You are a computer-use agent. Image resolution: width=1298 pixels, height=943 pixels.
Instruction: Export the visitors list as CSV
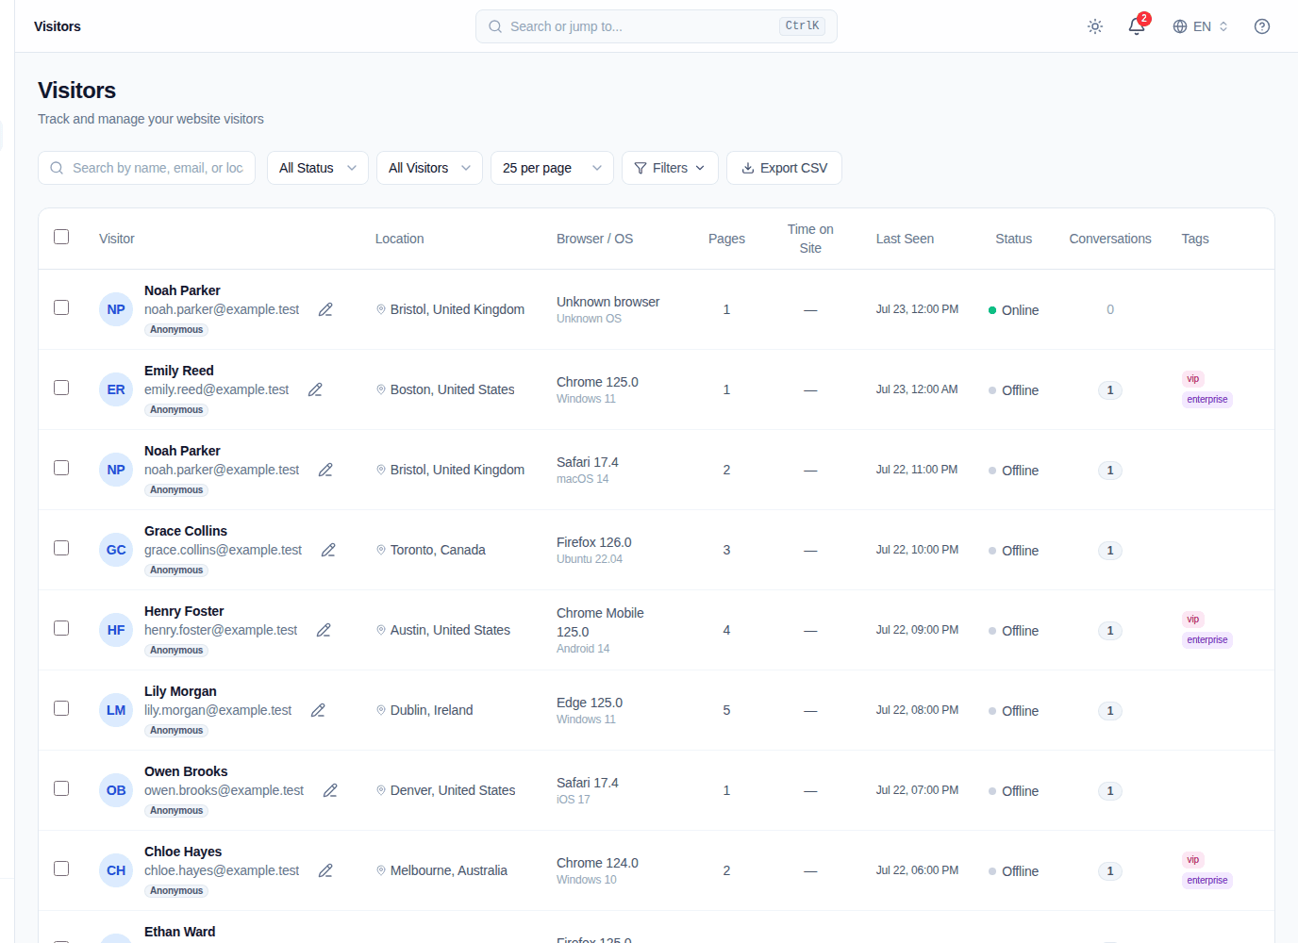(784, 168)
